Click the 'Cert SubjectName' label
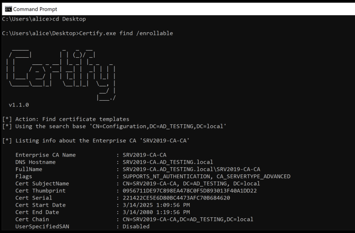The width and height of the screenshot is (355, 233). point(42,184)
